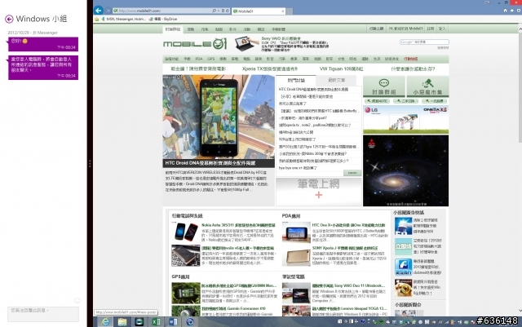
Task: Click the IE home icon
Action: (505, 11)
